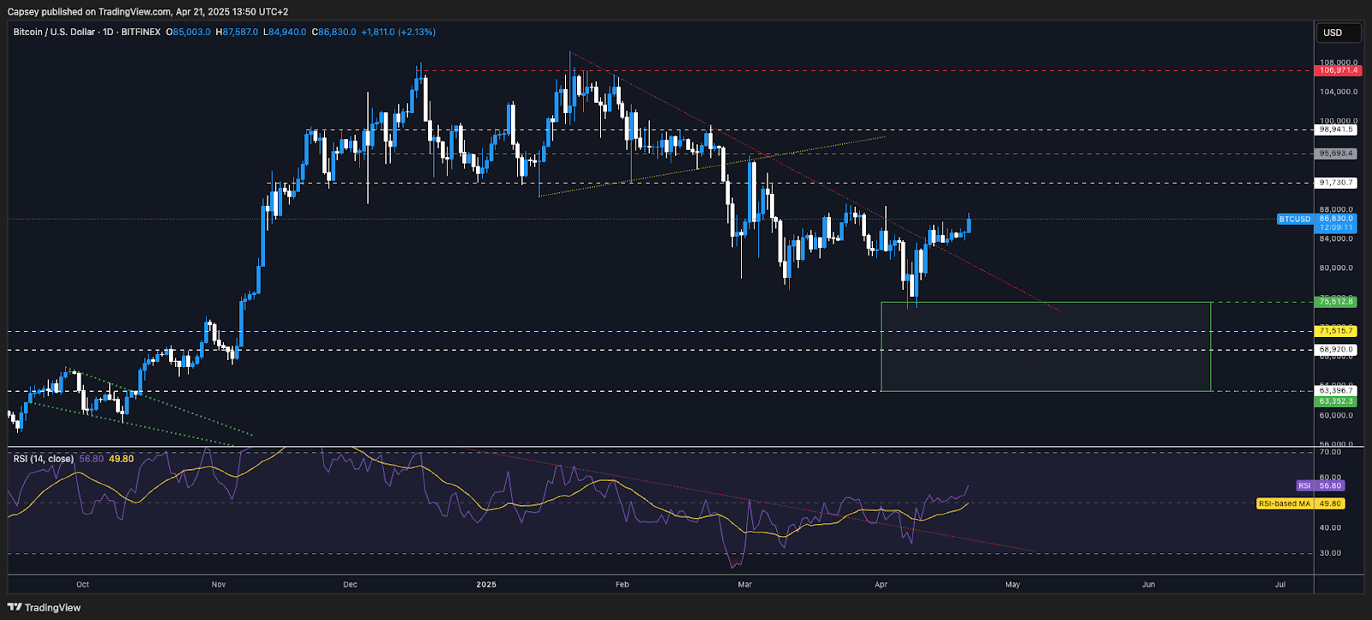
Task: Click the Dec label on time axis
Action: (x=350, y=585)
